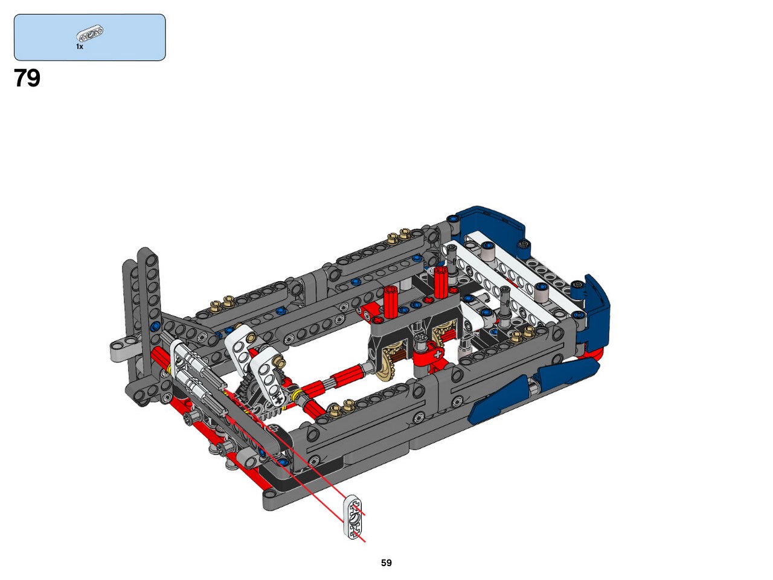This screenshot has width=773, height=580.
Task: Click the white liftarm being attached below model
Action: pos(353,517)
